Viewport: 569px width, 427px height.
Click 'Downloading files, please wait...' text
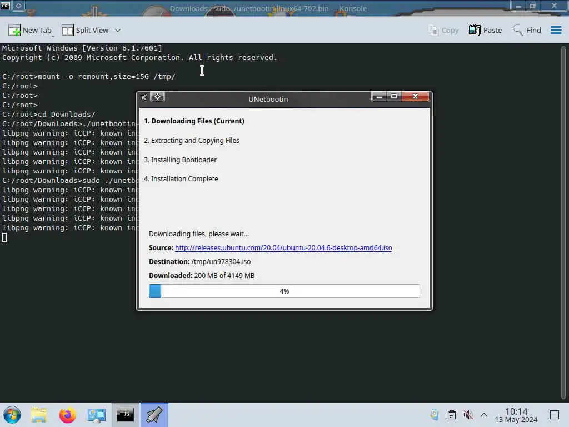pyautogui.click(x=199, y=234)
